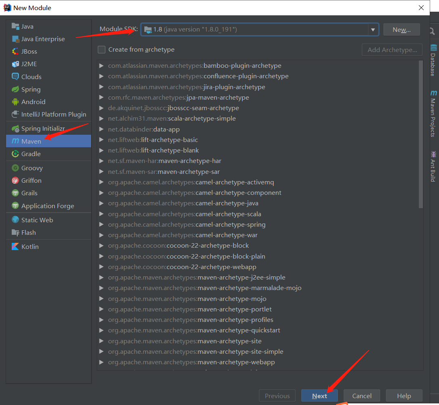The height and width of the screenshot is (405, 439).
Task: Click the Maven 'm' icon in list
Action: point(15,141)
